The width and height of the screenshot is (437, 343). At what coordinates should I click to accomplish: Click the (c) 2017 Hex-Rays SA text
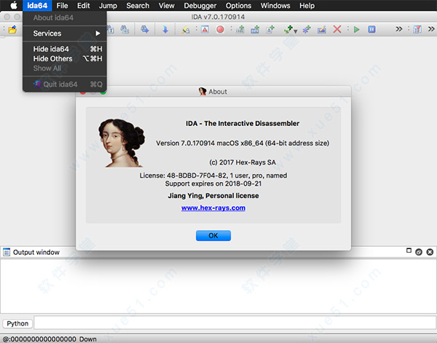243,162
